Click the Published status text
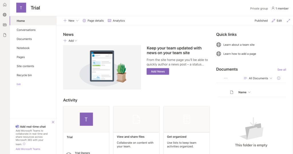This screenshot has height=154, width=293. pos(261,21)
